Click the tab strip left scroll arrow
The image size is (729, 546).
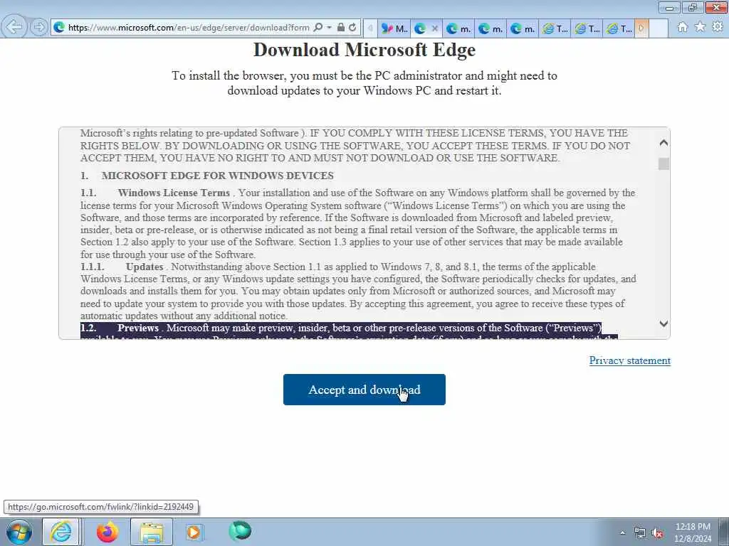(370, 28)
